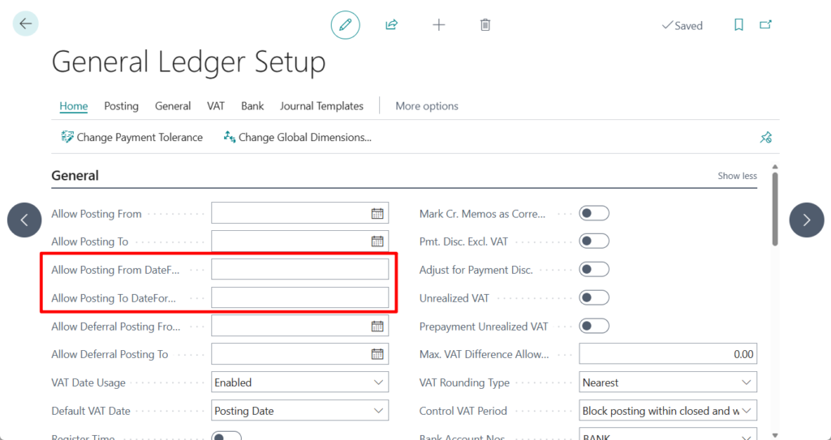The height and width of the screenshot is (440, 831).
Task: Turn on Unrealized VAT switch
Action: point(594,298)
